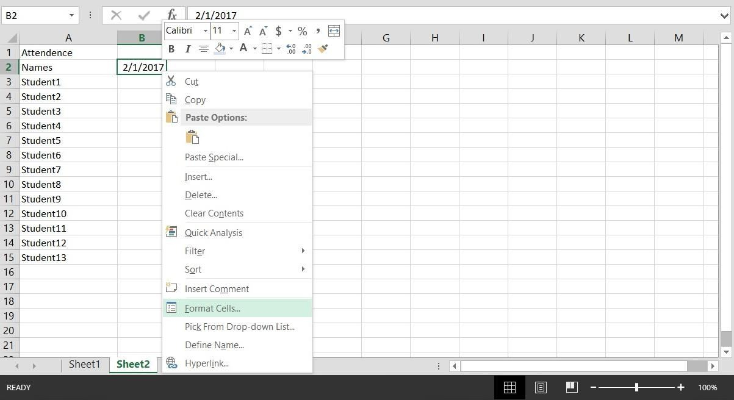Click the Name Box showing B2
The image size is (734, 400).
tap(34, 15)
